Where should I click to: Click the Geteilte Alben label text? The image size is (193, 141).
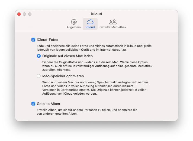[x=48, y=104]
